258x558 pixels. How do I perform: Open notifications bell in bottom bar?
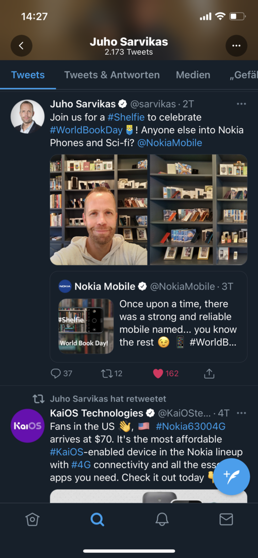point(162,520)
